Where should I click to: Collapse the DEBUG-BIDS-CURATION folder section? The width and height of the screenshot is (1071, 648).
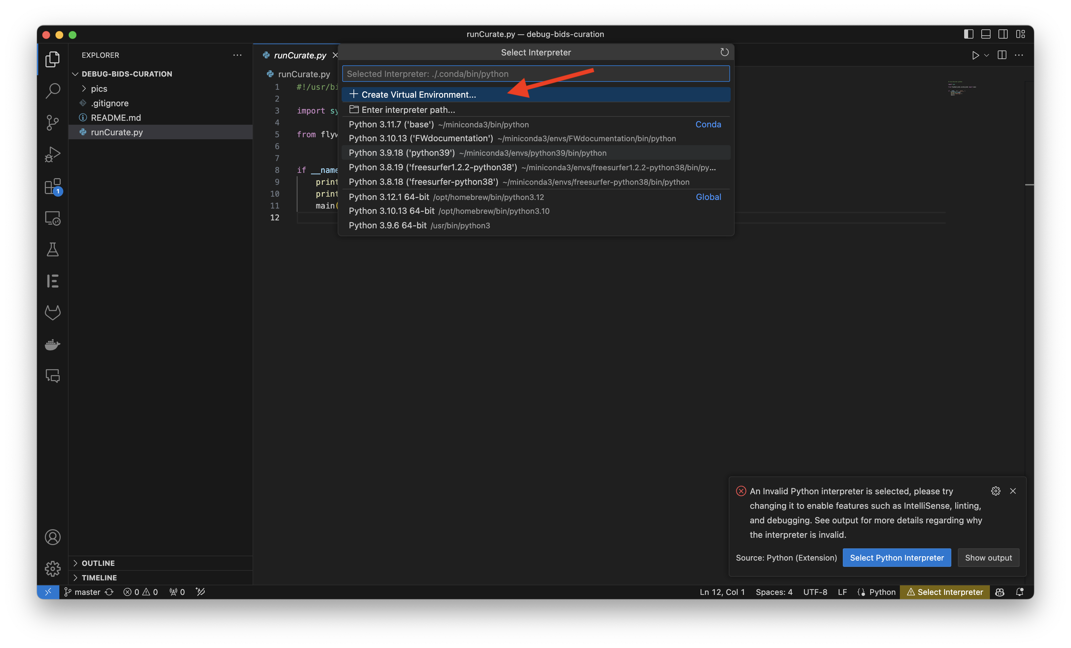click(160, 74)
